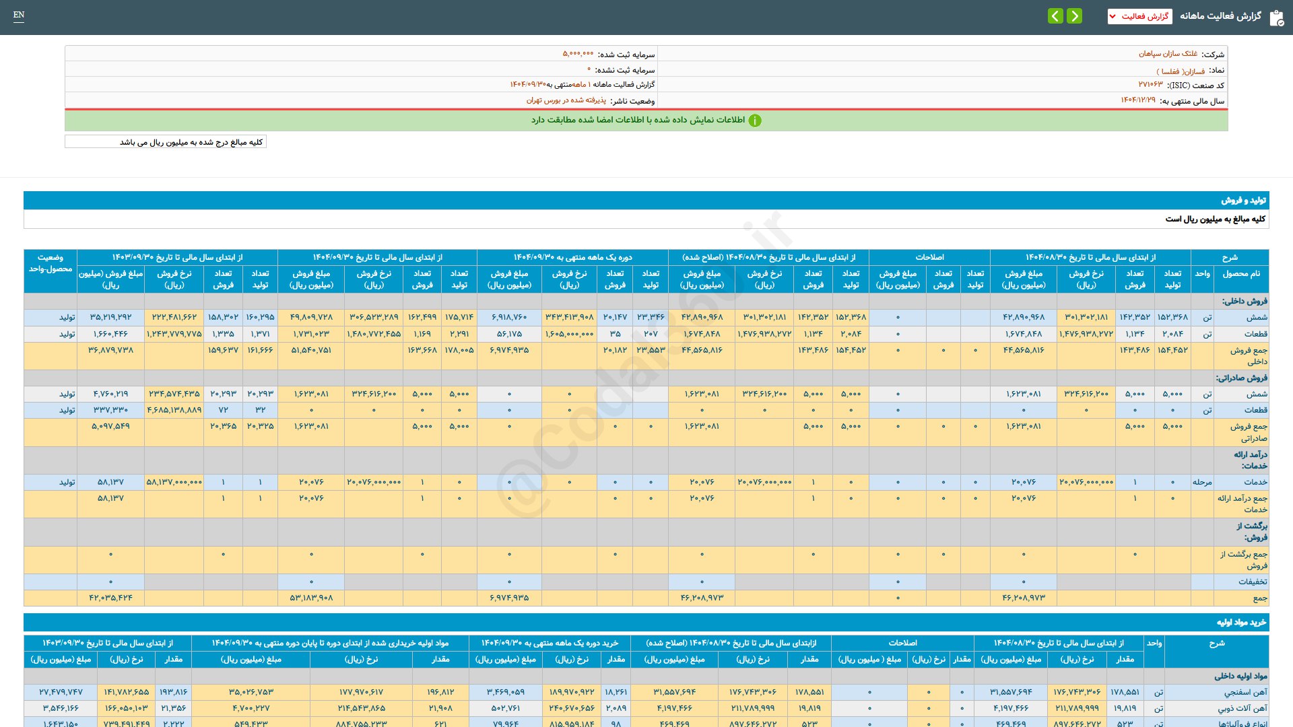Image resolution: width=1293 pixels, height=727 pixels.
Task: Click the symbol فسازان (فغلسا) link
Action: (x=1181, y=71)
